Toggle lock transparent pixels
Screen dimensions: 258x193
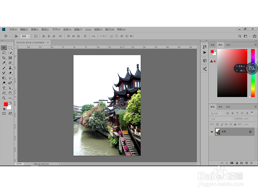pyautogui.click(x=217, y=124)
